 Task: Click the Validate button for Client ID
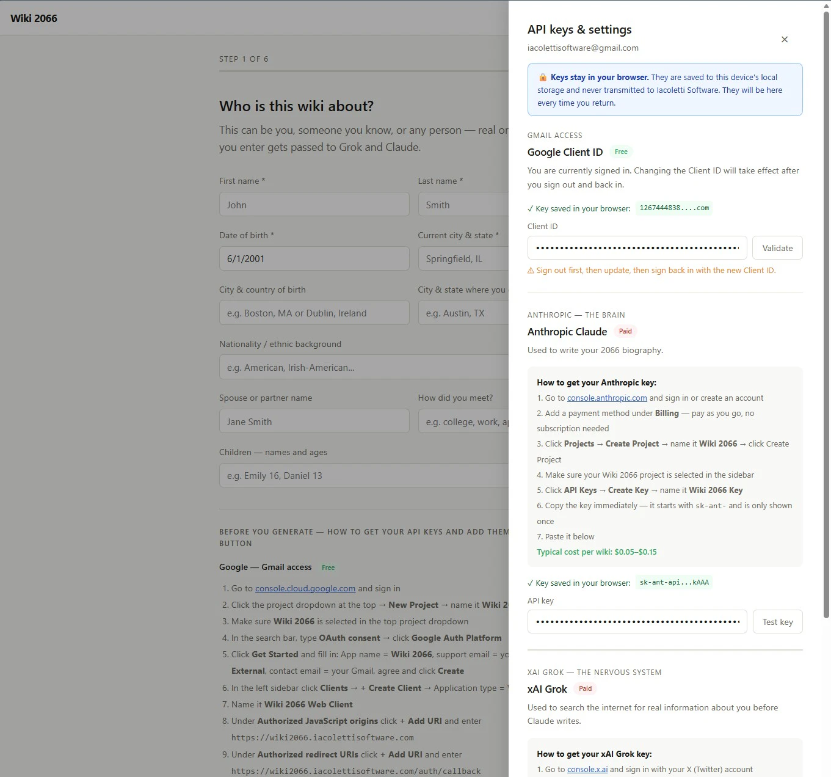click(777, 248)
